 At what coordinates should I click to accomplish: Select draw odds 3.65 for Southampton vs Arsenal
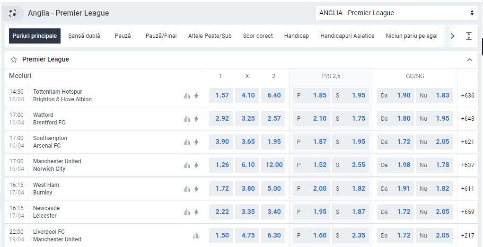point(248,142)
